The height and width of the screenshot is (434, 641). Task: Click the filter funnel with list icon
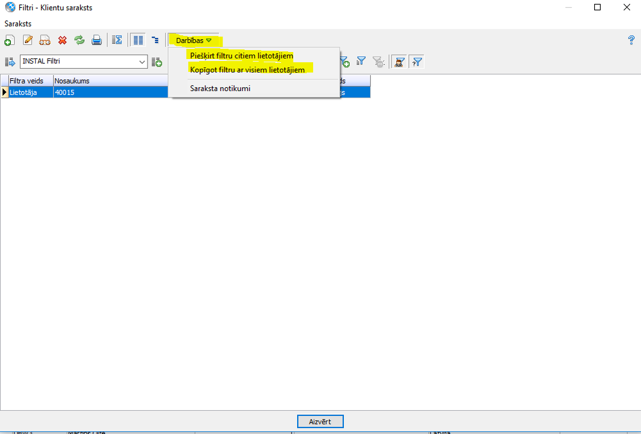(361, 62)
